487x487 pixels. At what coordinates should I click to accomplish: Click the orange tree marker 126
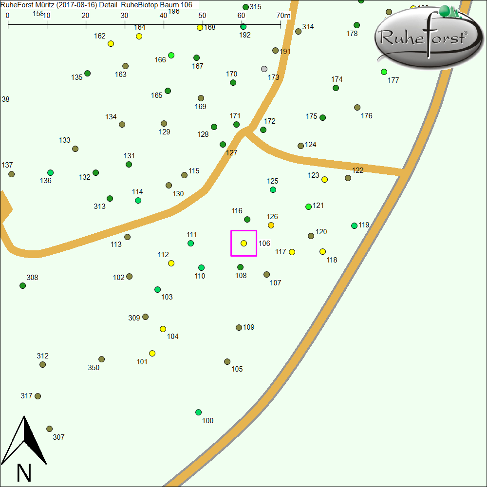click(x=271, y=225)
